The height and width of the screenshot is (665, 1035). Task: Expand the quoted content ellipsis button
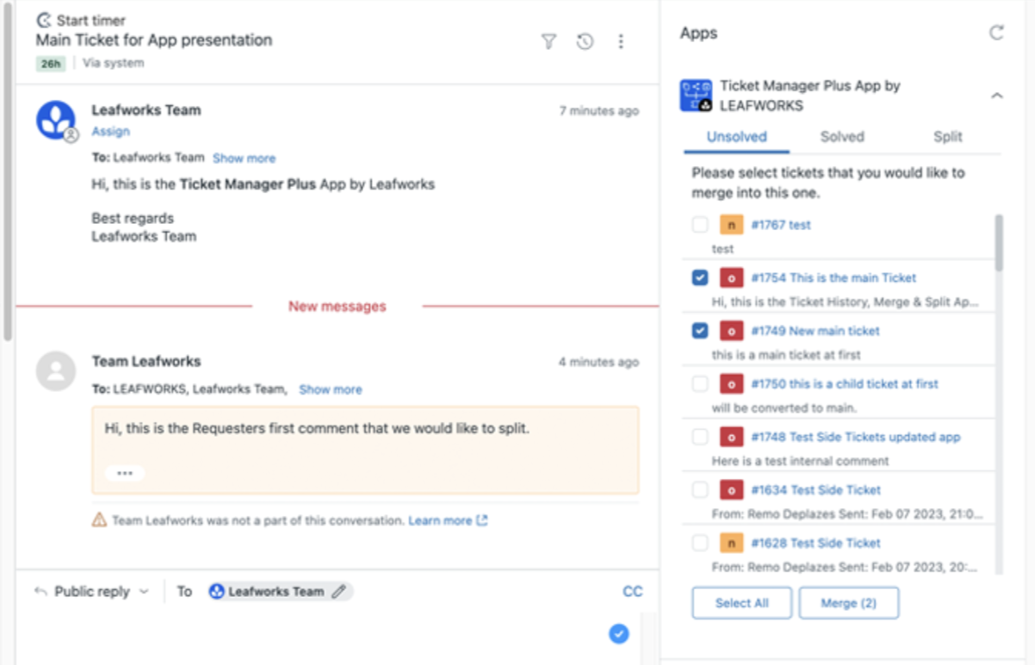(x=125, y=473)
